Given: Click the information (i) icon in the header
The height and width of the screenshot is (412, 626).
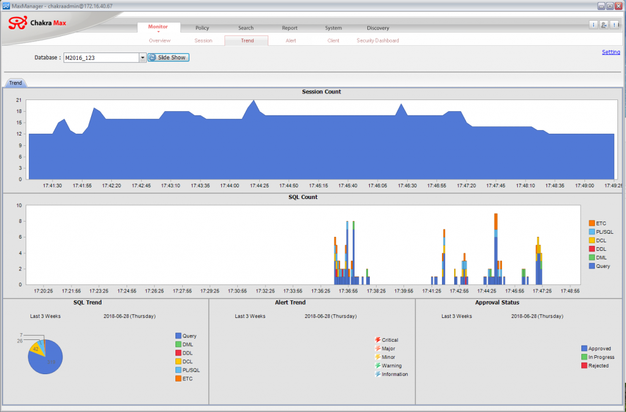Looking at the screenshot, I should [x=593, y=25].
